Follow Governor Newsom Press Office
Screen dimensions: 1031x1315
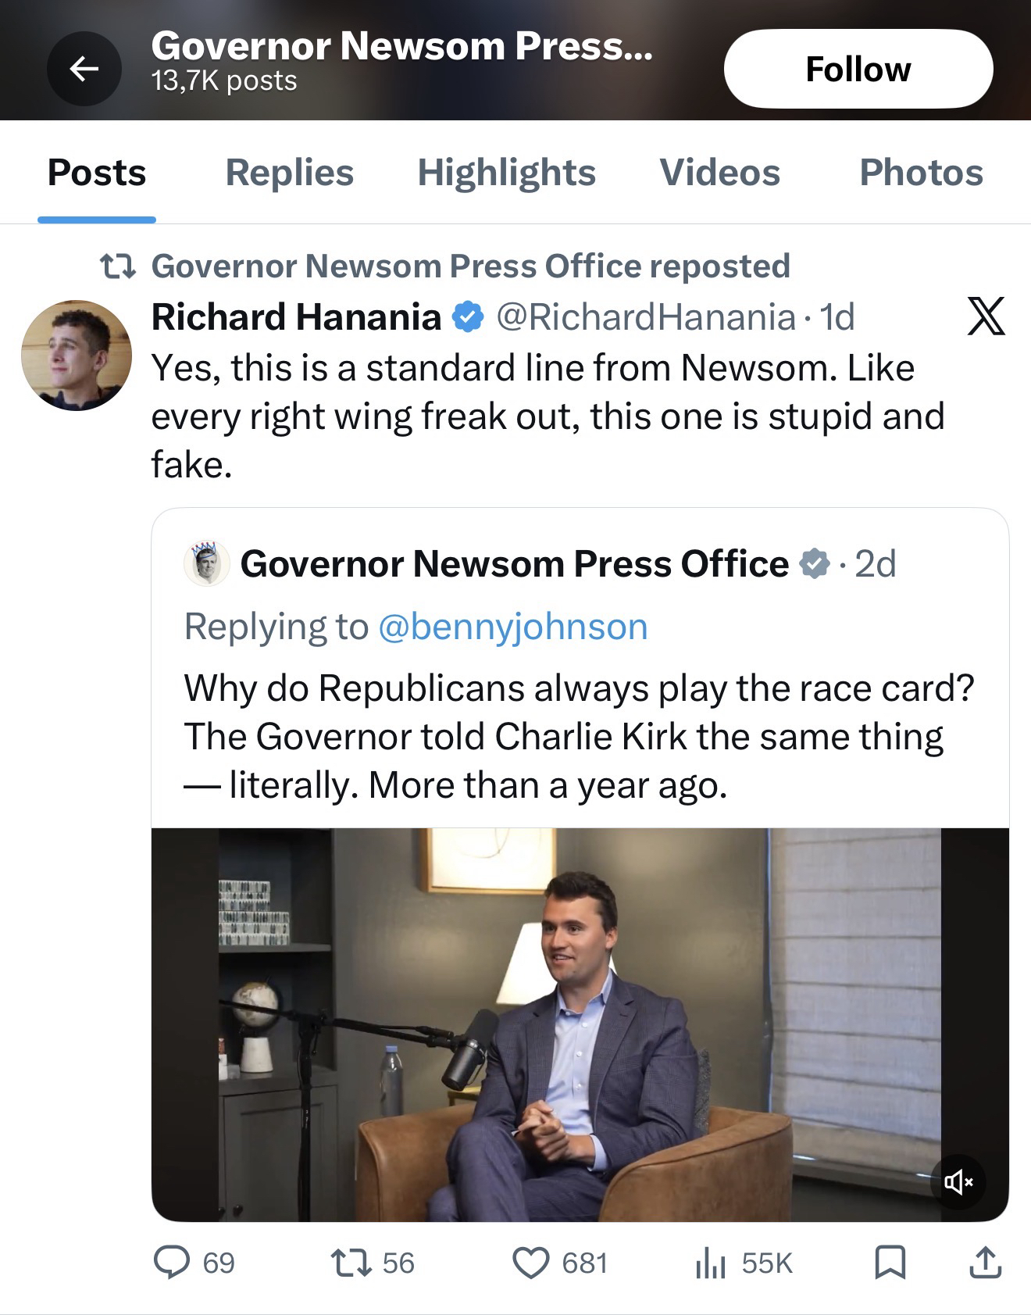pos(858,69)
